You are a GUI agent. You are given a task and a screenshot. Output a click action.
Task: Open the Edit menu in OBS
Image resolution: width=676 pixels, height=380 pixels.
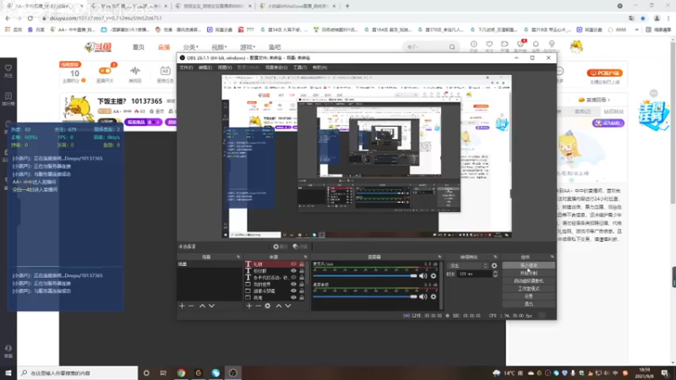click(204, 68)
